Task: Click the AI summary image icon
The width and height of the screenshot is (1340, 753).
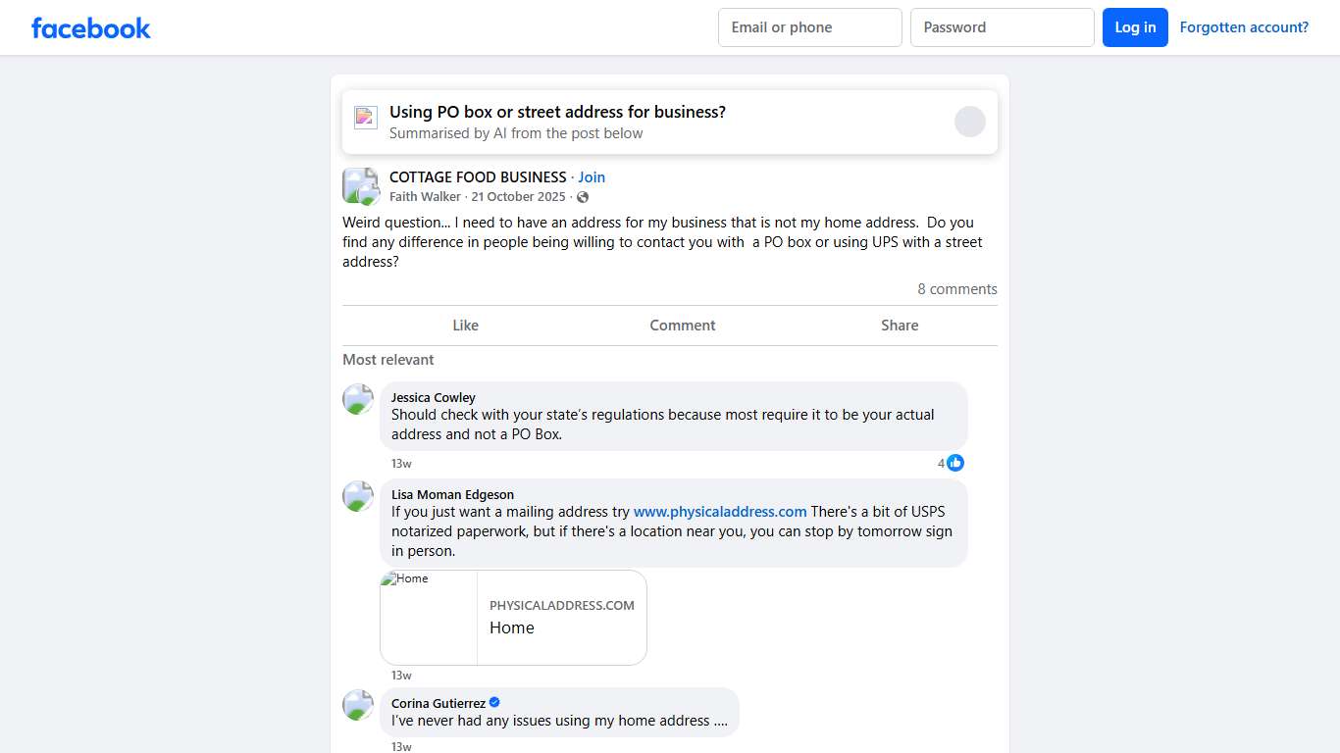Action: point(365,118)
